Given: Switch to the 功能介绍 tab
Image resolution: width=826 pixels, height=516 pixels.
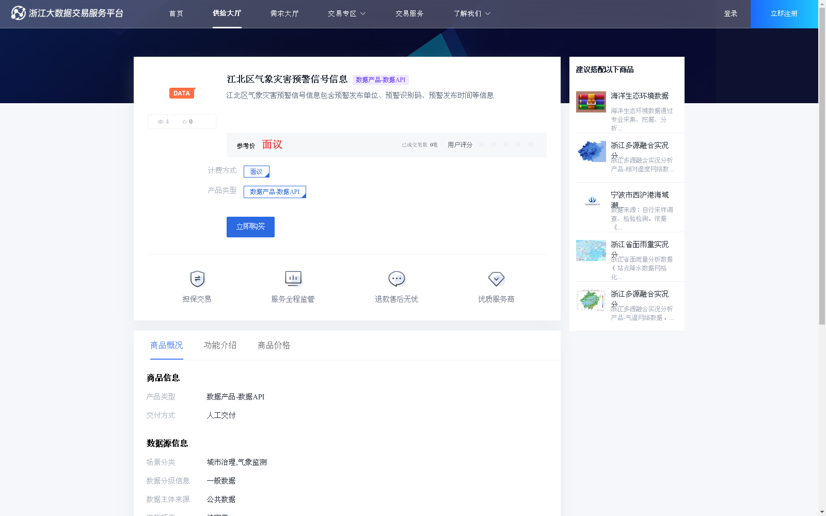Looking at the screenshot, I should point(220,345).
